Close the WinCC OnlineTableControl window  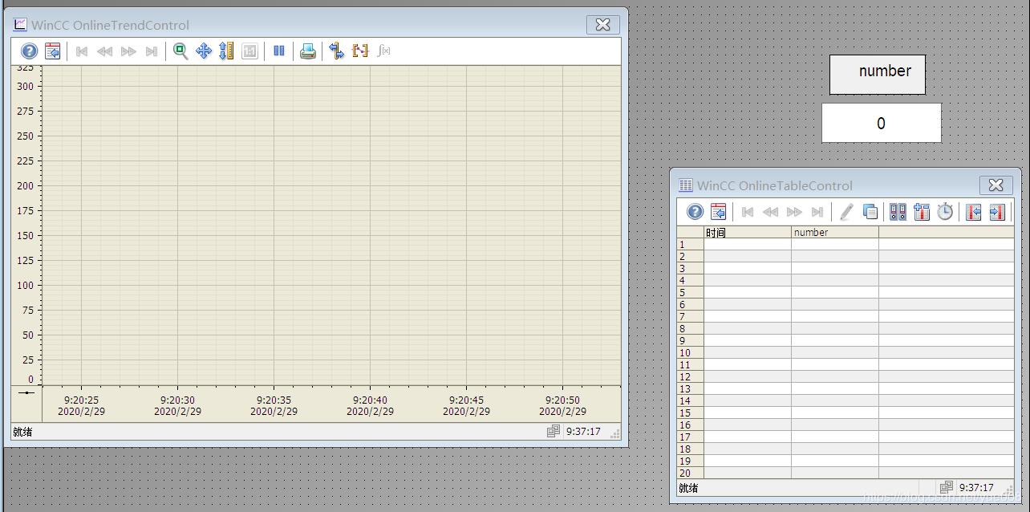(996, 185)
